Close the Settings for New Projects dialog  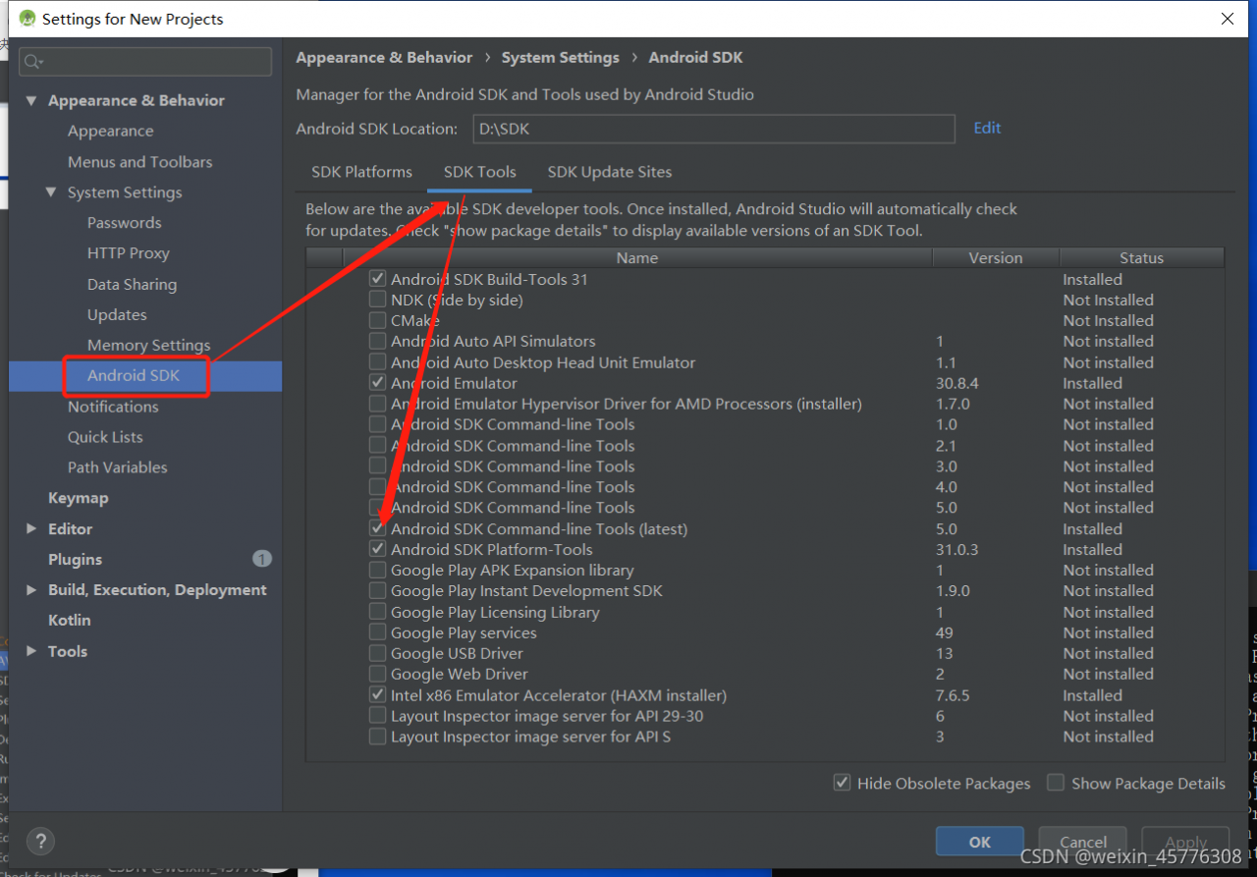click(1228, 19)
